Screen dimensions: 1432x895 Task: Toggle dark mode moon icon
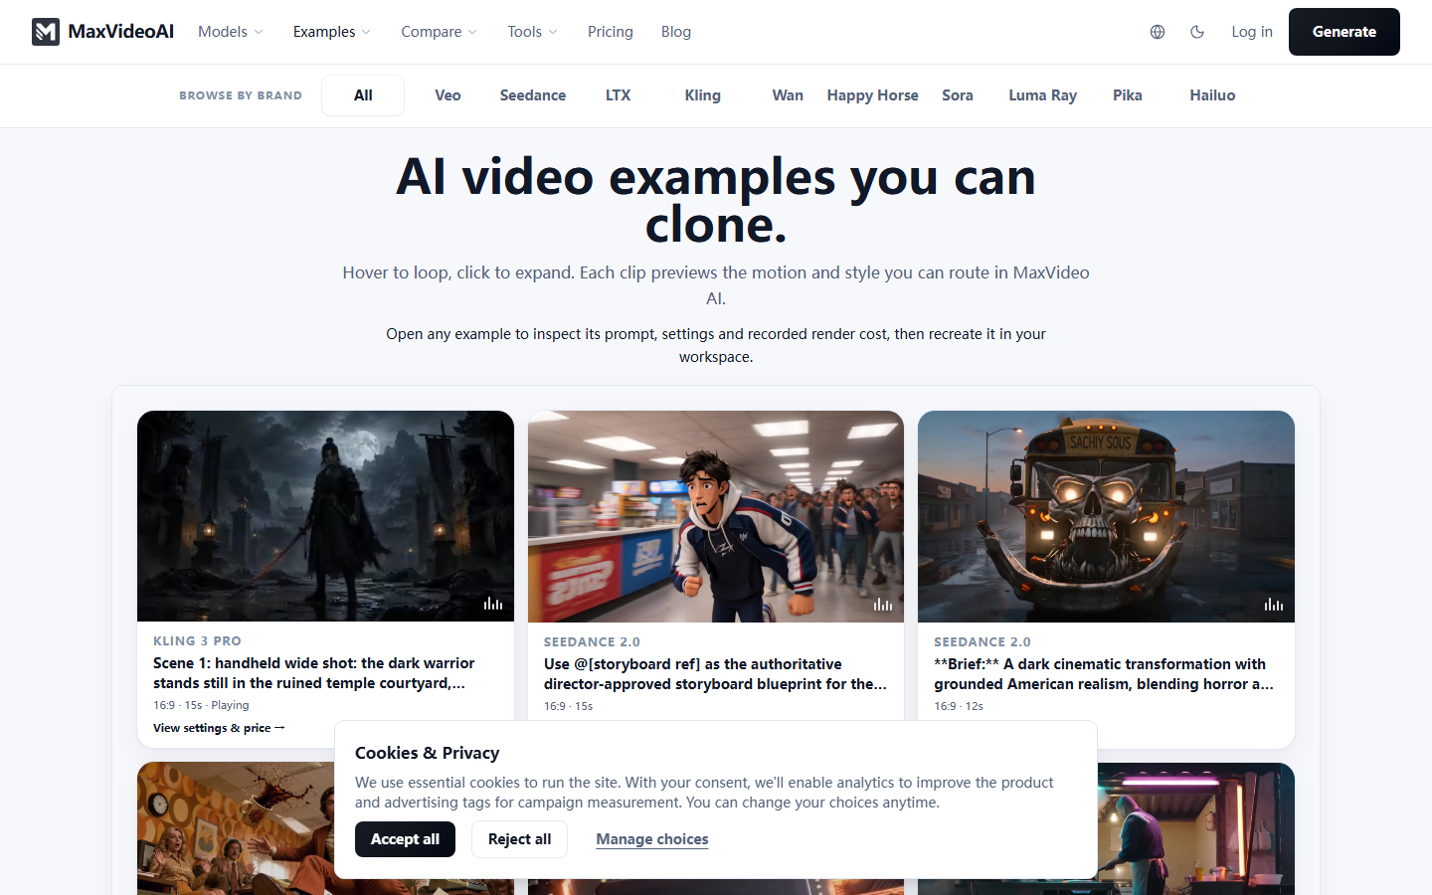[1197, 32]
